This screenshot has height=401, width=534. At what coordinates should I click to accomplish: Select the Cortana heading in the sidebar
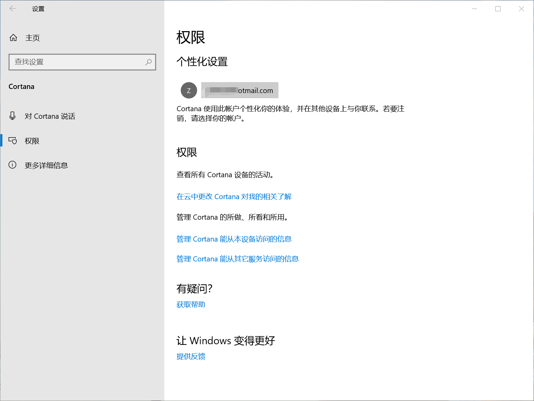(x=21, y=86)
